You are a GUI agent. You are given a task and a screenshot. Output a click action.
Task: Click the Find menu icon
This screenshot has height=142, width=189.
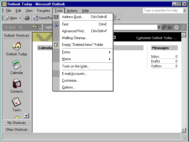[56, 24]
